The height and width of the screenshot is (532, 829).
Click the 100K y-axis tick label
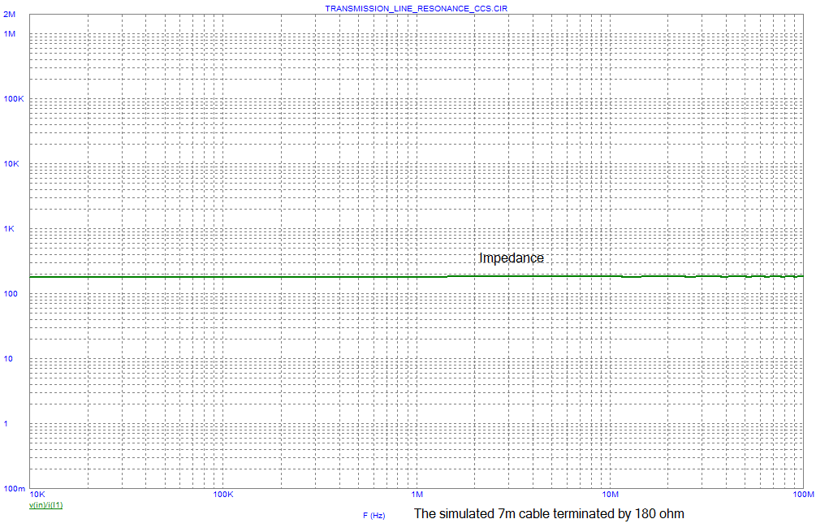[x=14, y=99]
